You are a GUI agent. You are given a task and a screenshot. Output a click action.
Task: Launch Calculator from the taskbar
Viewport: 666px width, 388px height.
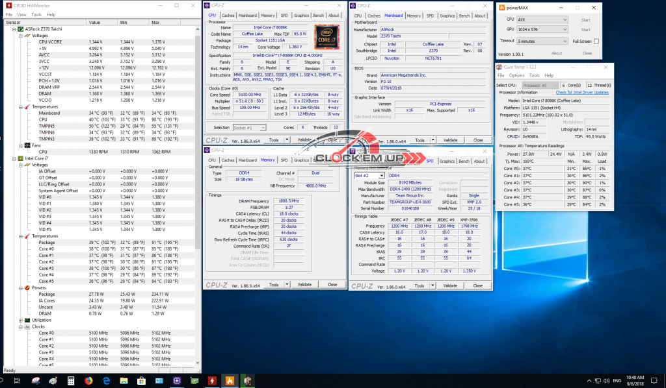[71, 381]
